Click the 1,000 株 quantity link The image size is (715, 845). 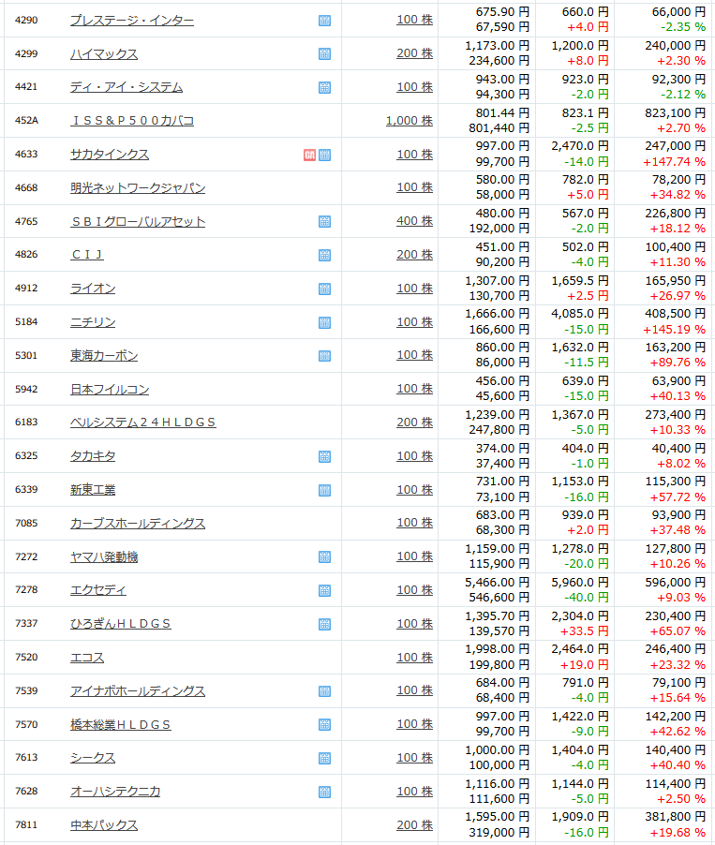[410, 121]
